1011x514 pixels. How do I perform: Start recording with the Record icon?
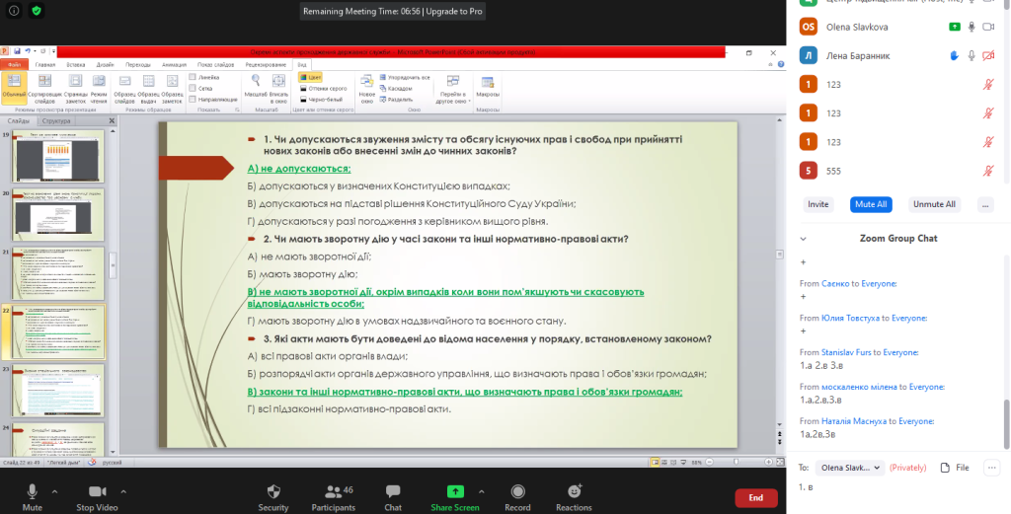pyautogui.click(x=517, y=491)
